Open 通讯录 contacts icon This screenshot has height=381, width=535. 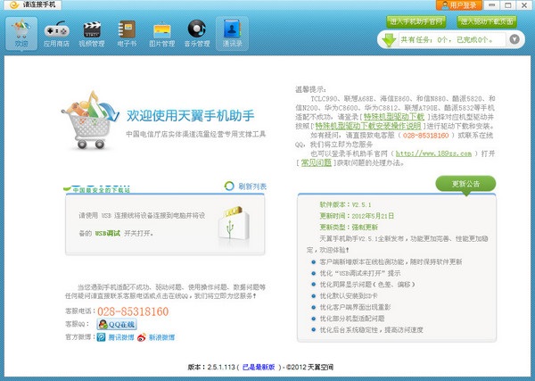pos(232,33)
